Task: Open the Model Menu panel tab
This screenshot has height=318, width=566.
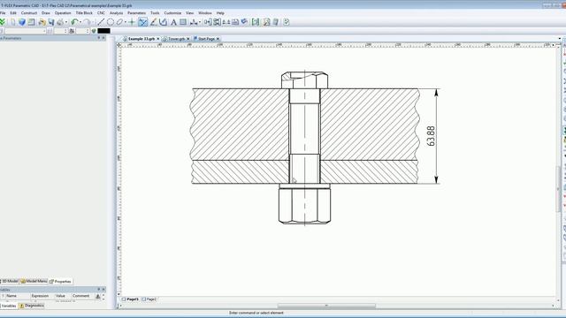Action: point(34,281)
